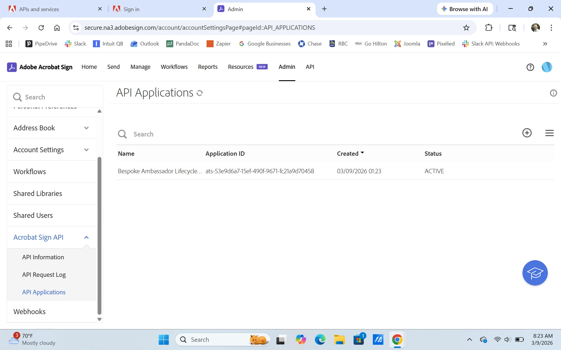Open the help question mark icon
This screenshot has width=561, height=350.
click(x=530, y=67)
